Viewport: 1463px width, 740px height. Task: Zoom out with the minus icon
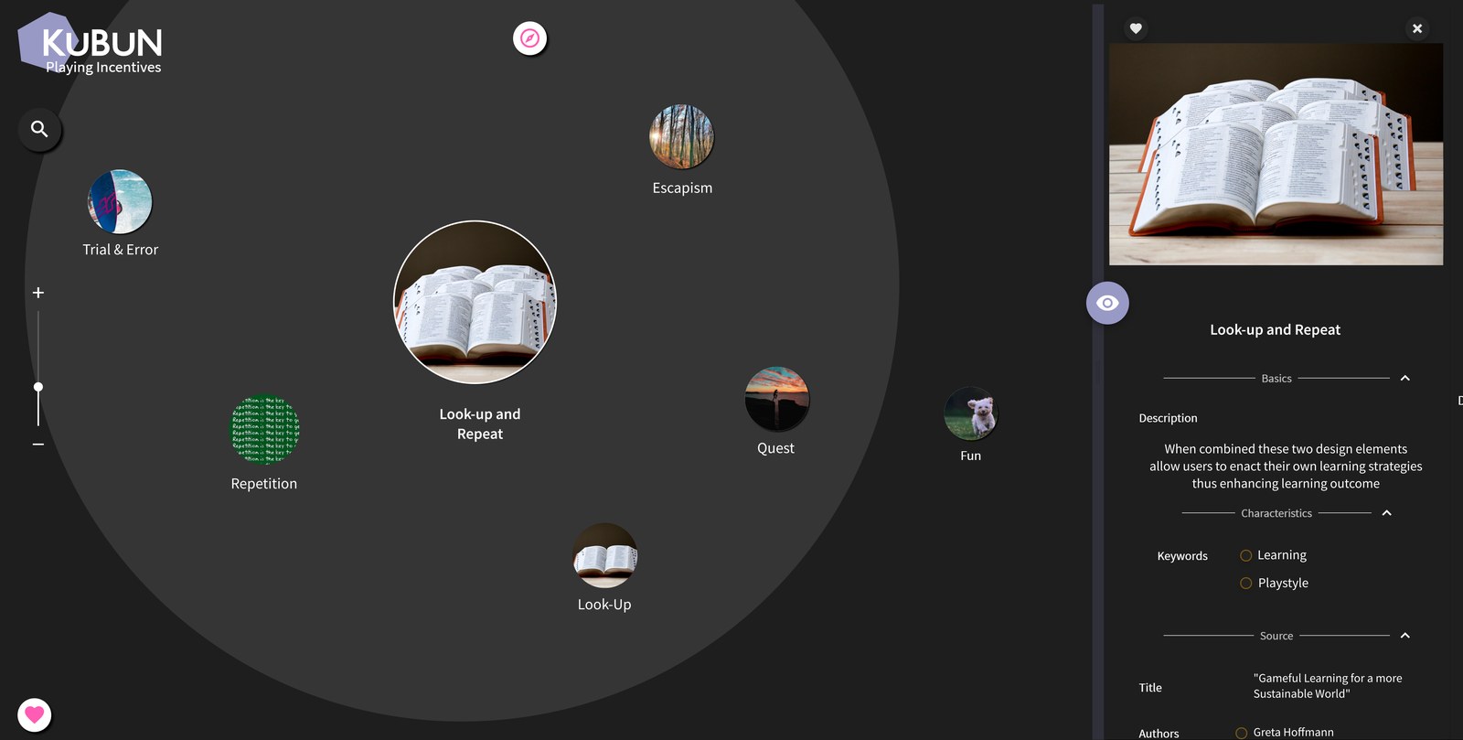38,445
